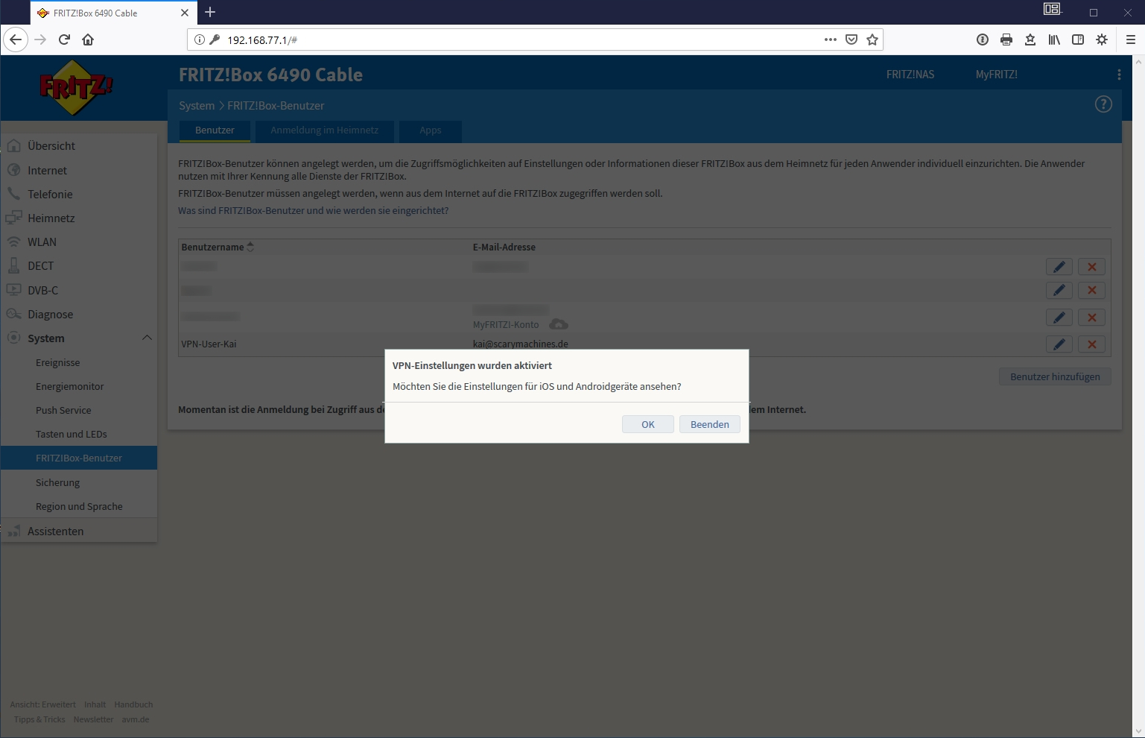
Task: Open help link about FRITZ!Box-Benutzer
Action: point(313,211)
